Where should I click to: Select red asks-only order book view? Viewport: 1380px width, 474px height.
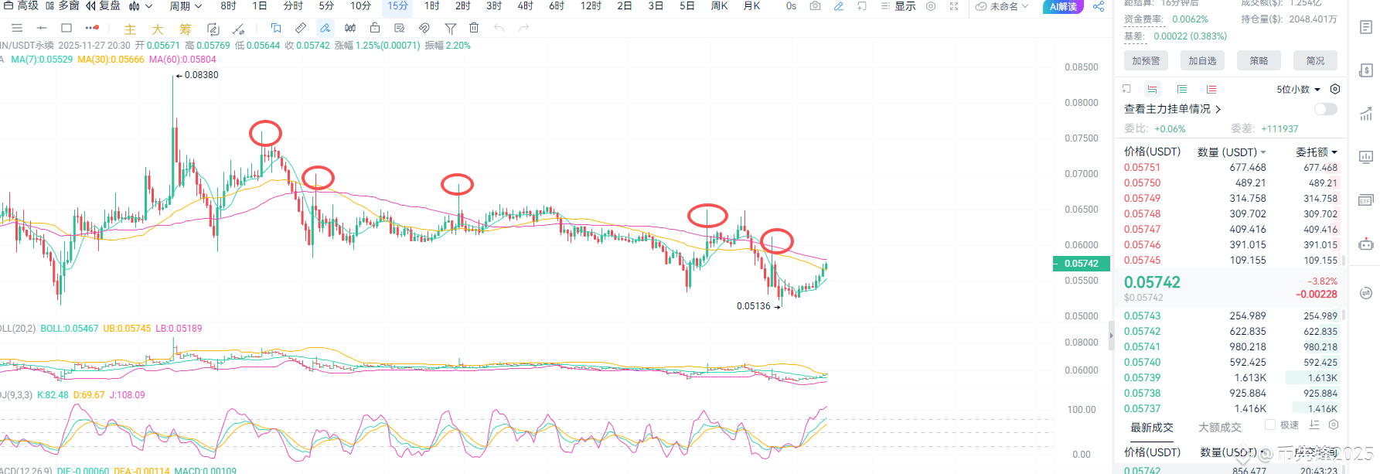(x=1211, y=89)
